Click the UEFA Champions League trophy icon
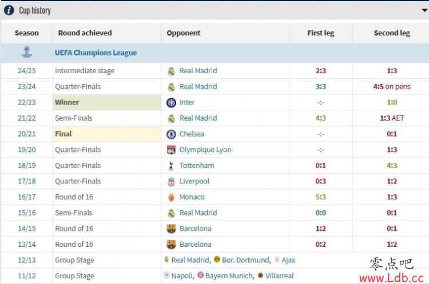This screenshot has height=284, width=429. coord(26,52)
